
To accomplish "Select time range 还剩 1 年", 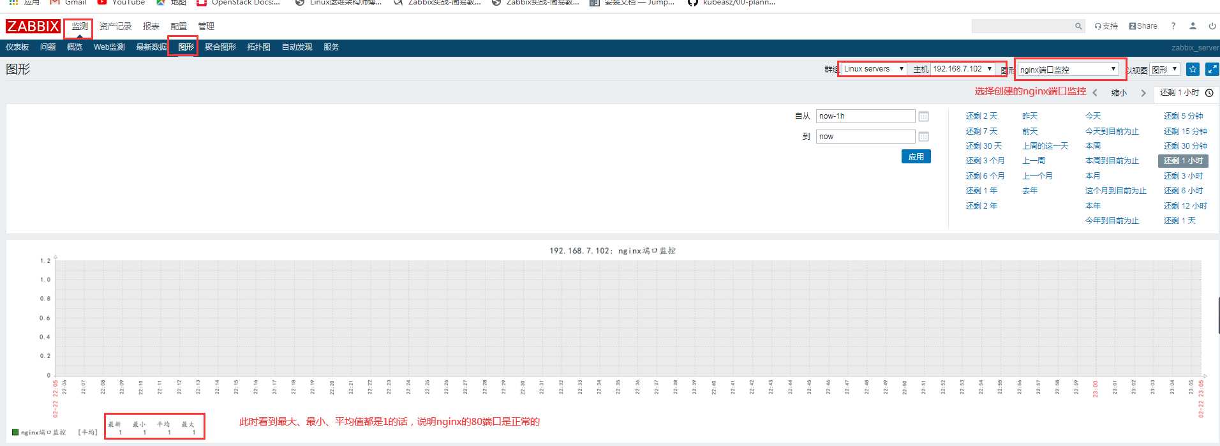I will click(981, 191).
